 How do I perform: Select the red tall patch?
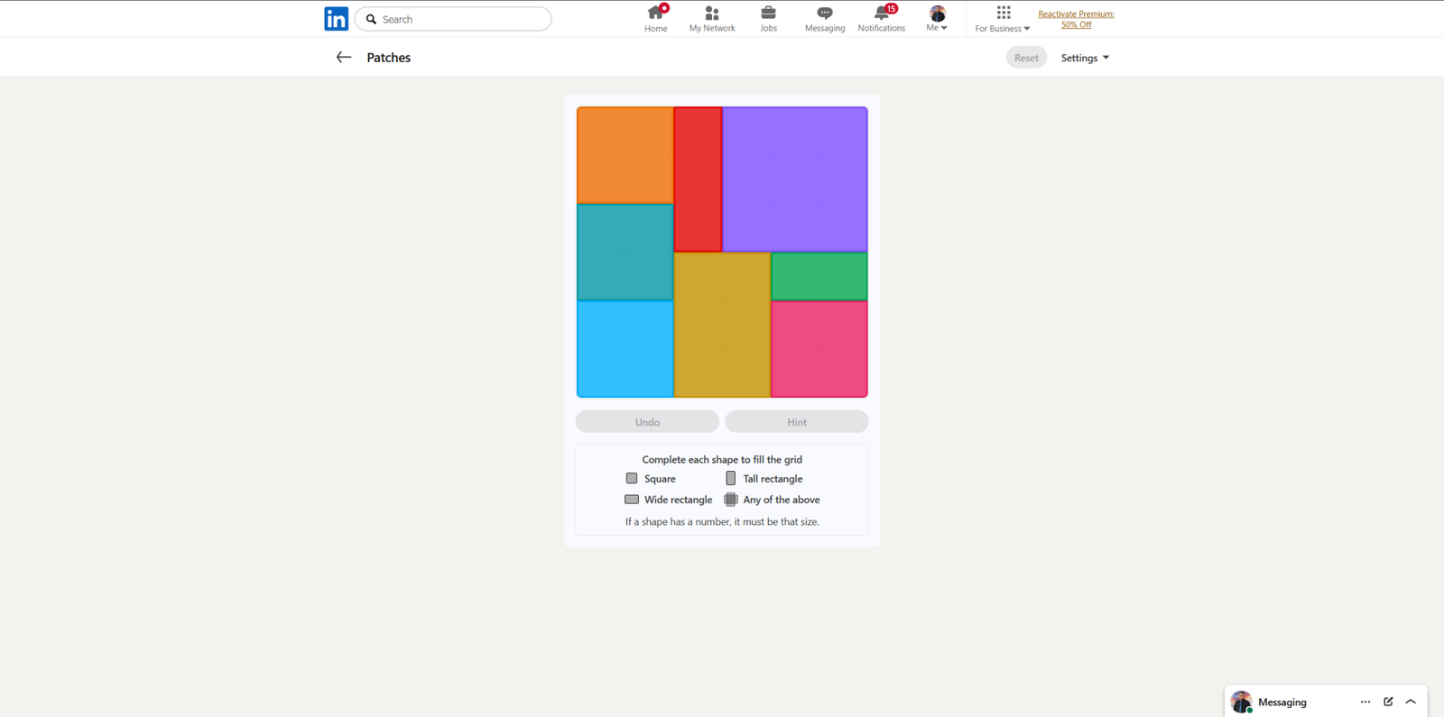point(698,179)
